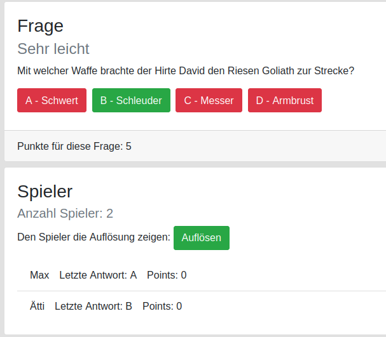Click the number 5 in the points footer
This screenshot has height=337, width=386.
128,147
